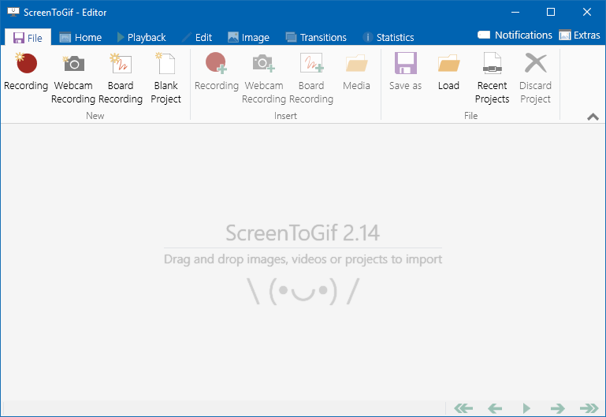Collapse the ribbon with the chevron arrow

pos(593,117)
